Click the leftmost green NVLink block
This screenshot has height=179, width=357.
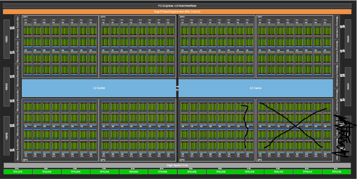(18, 172)
